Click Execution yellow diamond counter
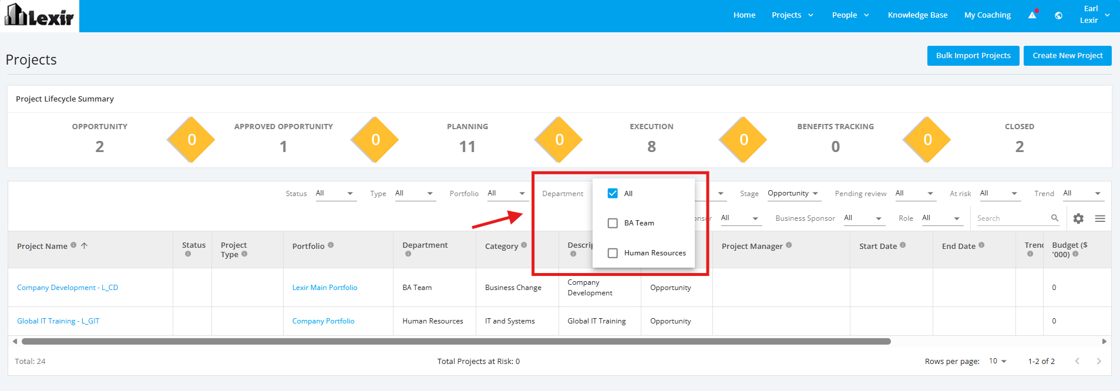This screenshot has width=1120, height=391. tap(744, 140)
